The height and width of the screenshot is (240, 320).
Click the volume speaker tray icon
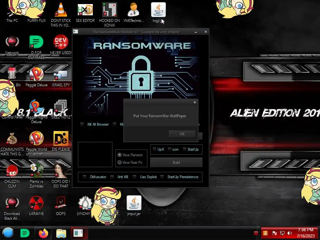point(289,233)
